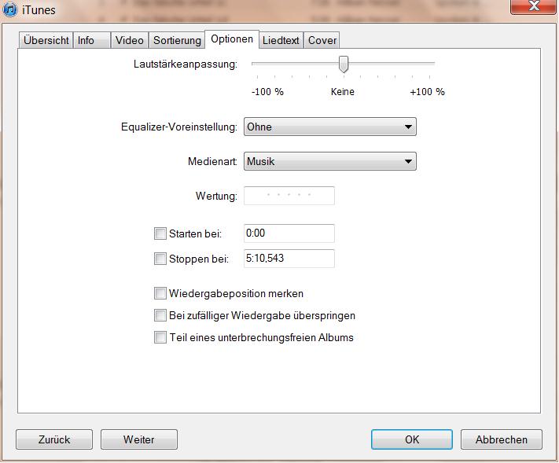
Task: Click the Zurück button
Action: coord(54,439)
